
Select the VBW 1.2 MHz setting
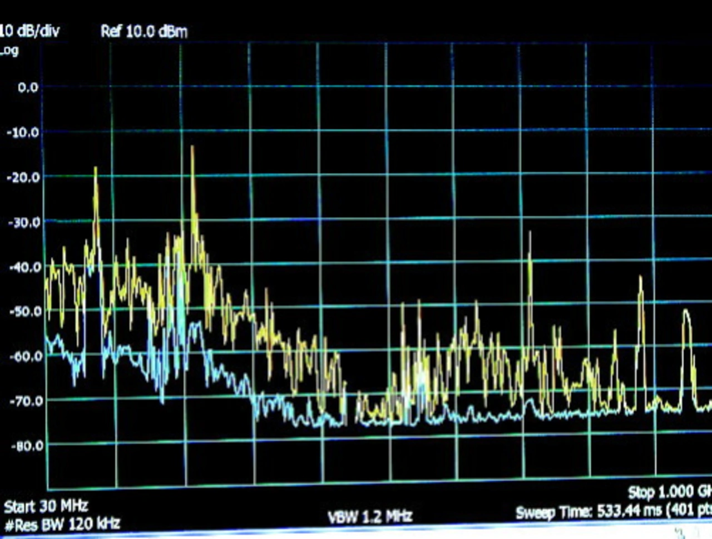coord(370,517)
